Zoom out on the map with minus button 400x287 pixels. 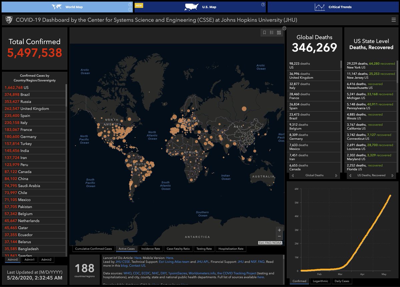[279, 236]
